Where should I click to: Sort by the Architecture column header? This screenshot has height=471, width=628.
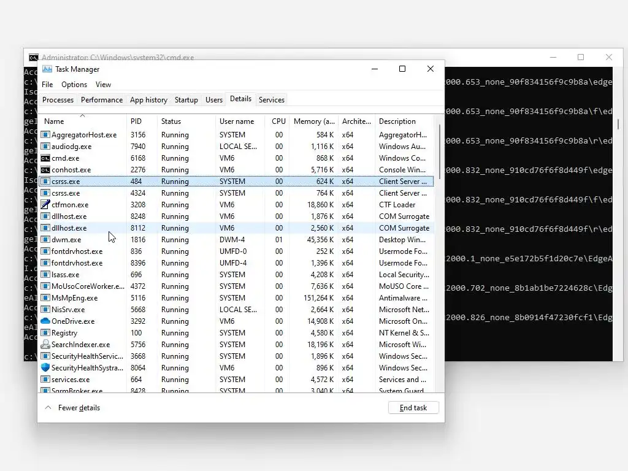click(356, 121)
